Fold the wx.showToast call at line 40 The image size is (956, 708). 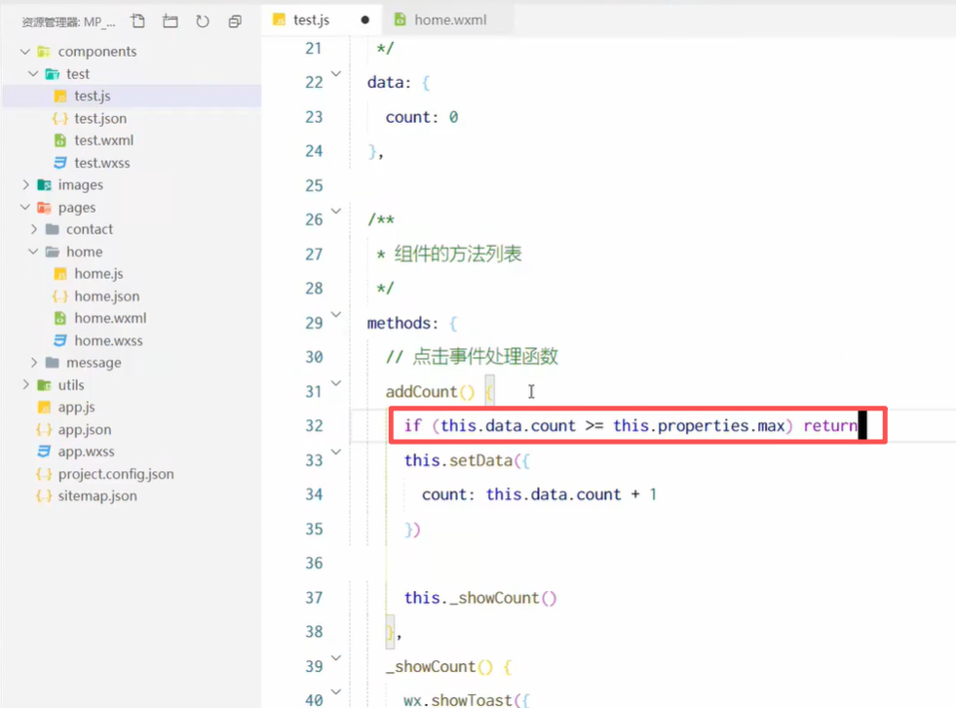click(336, 692)
